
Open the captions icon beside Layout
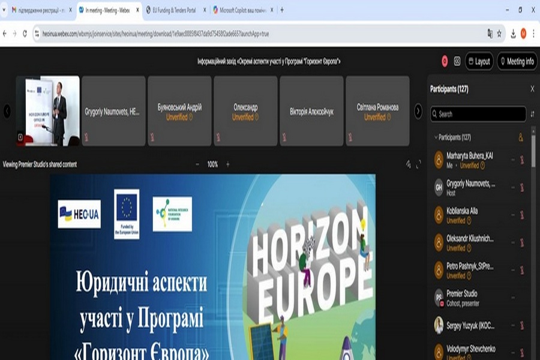click(x=457, y=61)
